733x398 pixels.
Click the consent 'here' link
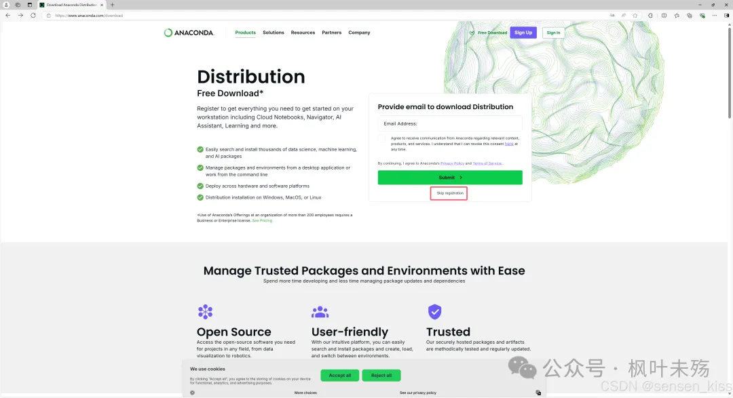coord(509,144)
